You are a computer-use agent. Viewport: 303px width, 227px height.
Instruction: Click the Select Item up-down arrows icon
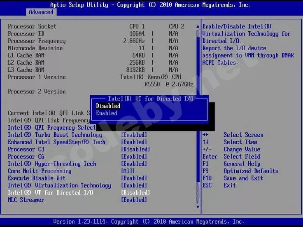pyautogui.click(x=205, y=142)
